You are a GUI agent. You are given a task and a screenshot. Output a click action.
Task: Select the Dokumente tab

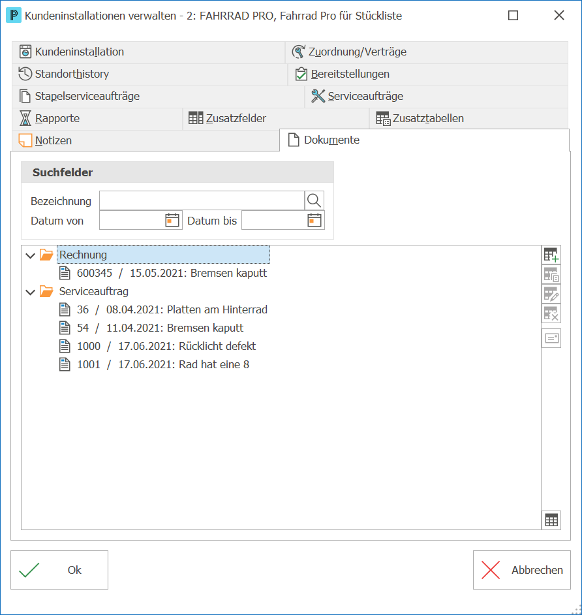(424, 140)
